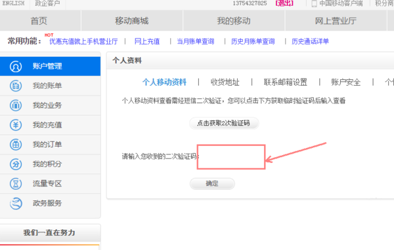Screen dimensions: 394x250
Task: Open the 网上充值 quick link
Action: pyautogui.click(x=147, y=41)
